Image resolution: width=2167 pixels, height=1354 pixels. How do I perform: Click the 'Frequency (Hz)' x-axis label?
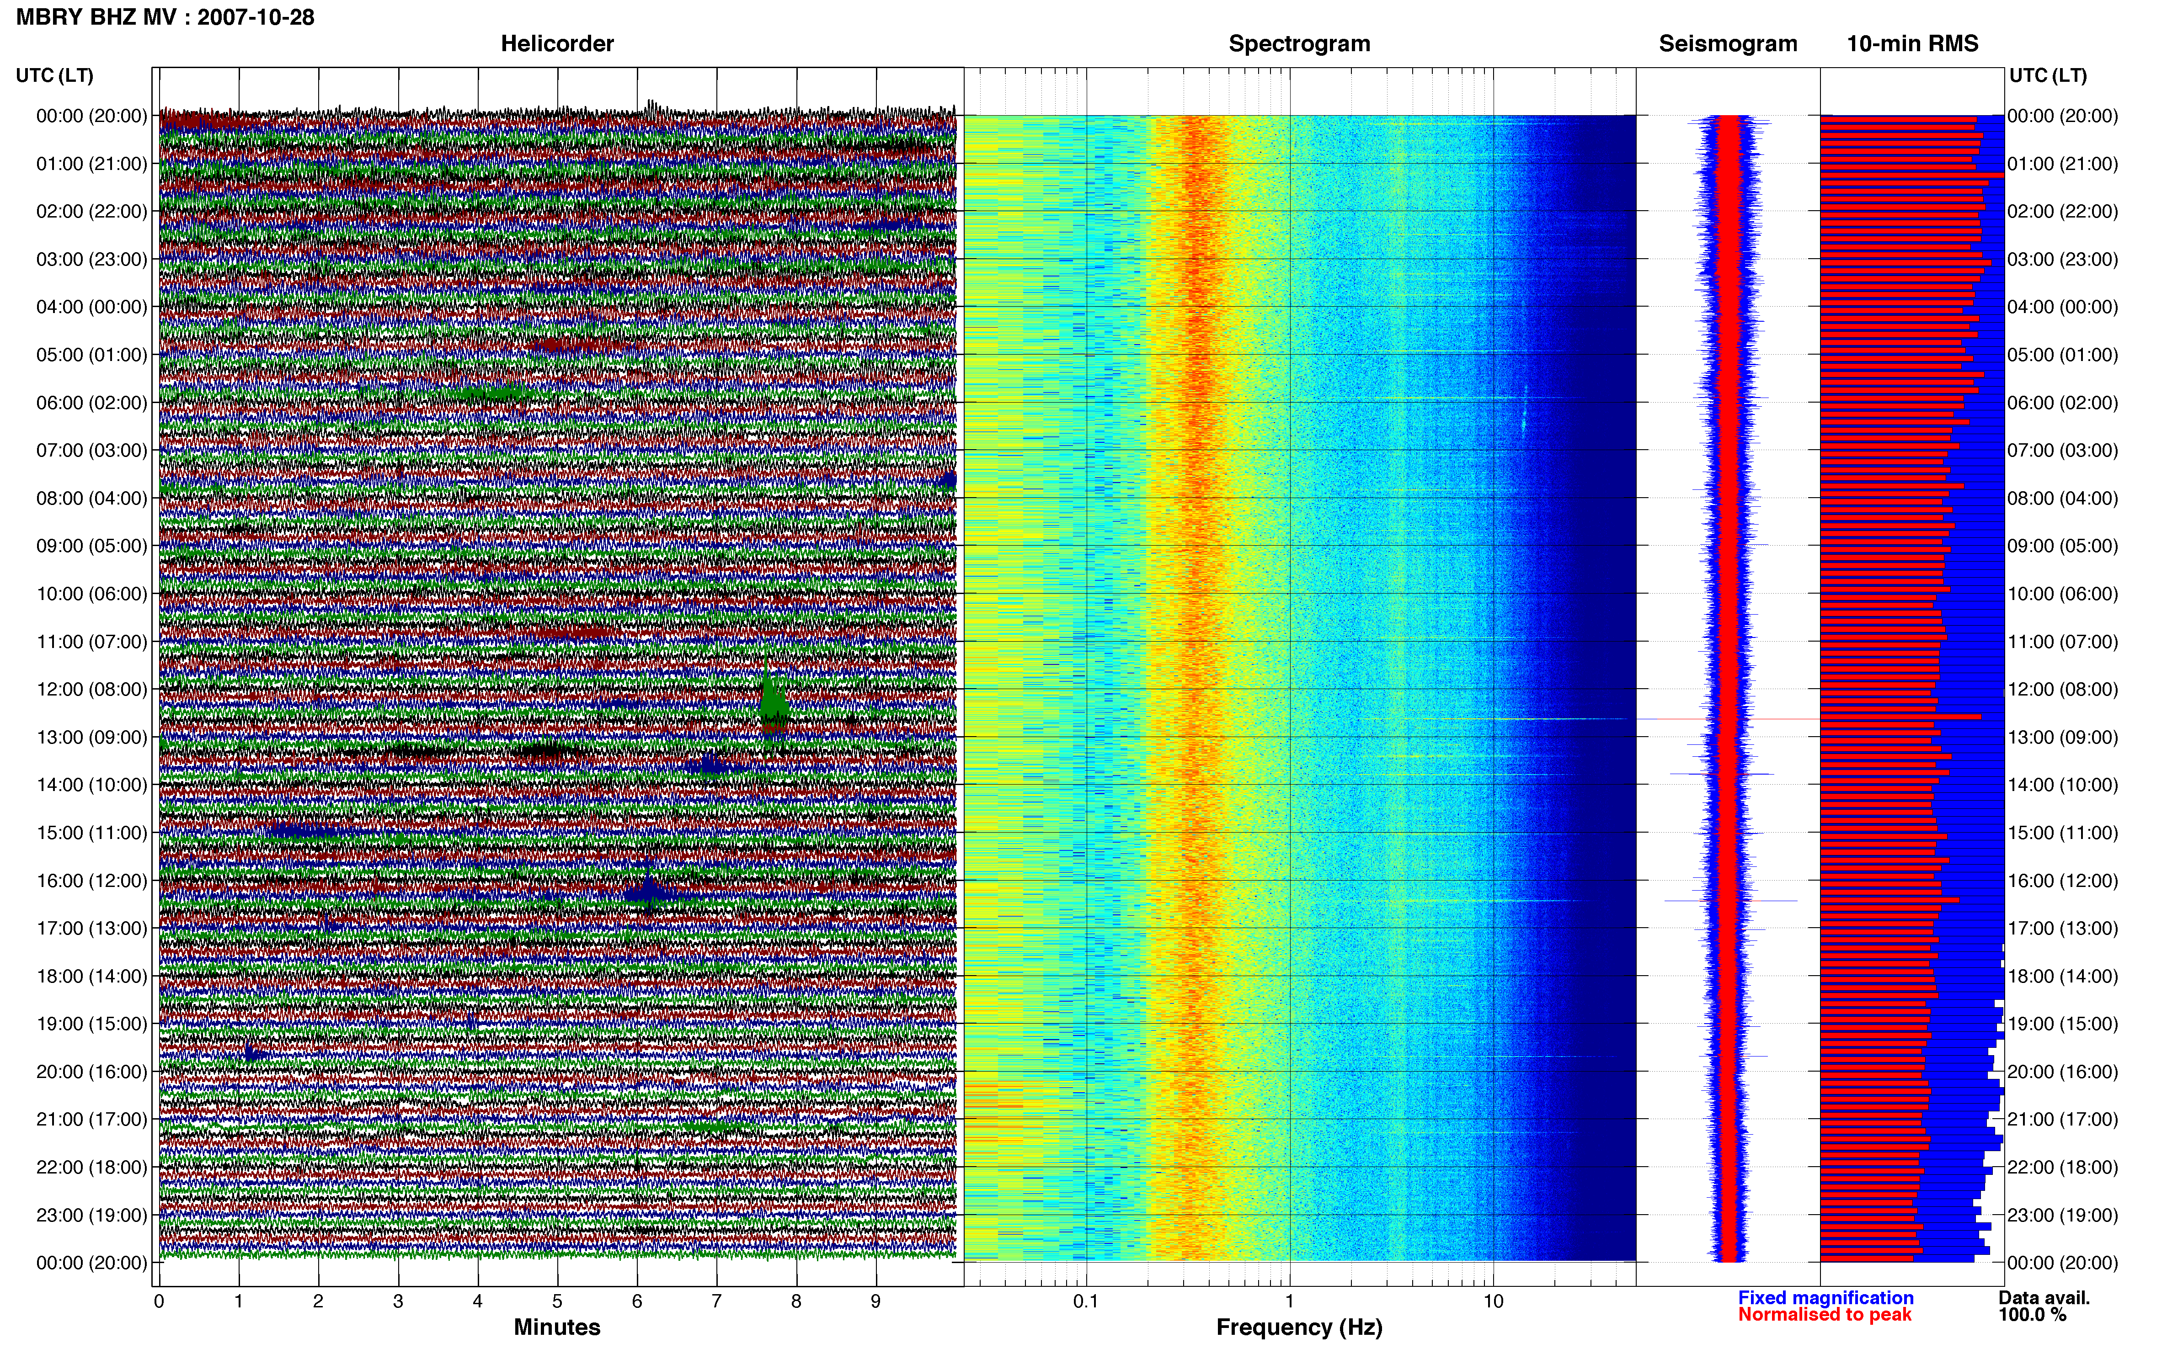click(1299, 1327)
